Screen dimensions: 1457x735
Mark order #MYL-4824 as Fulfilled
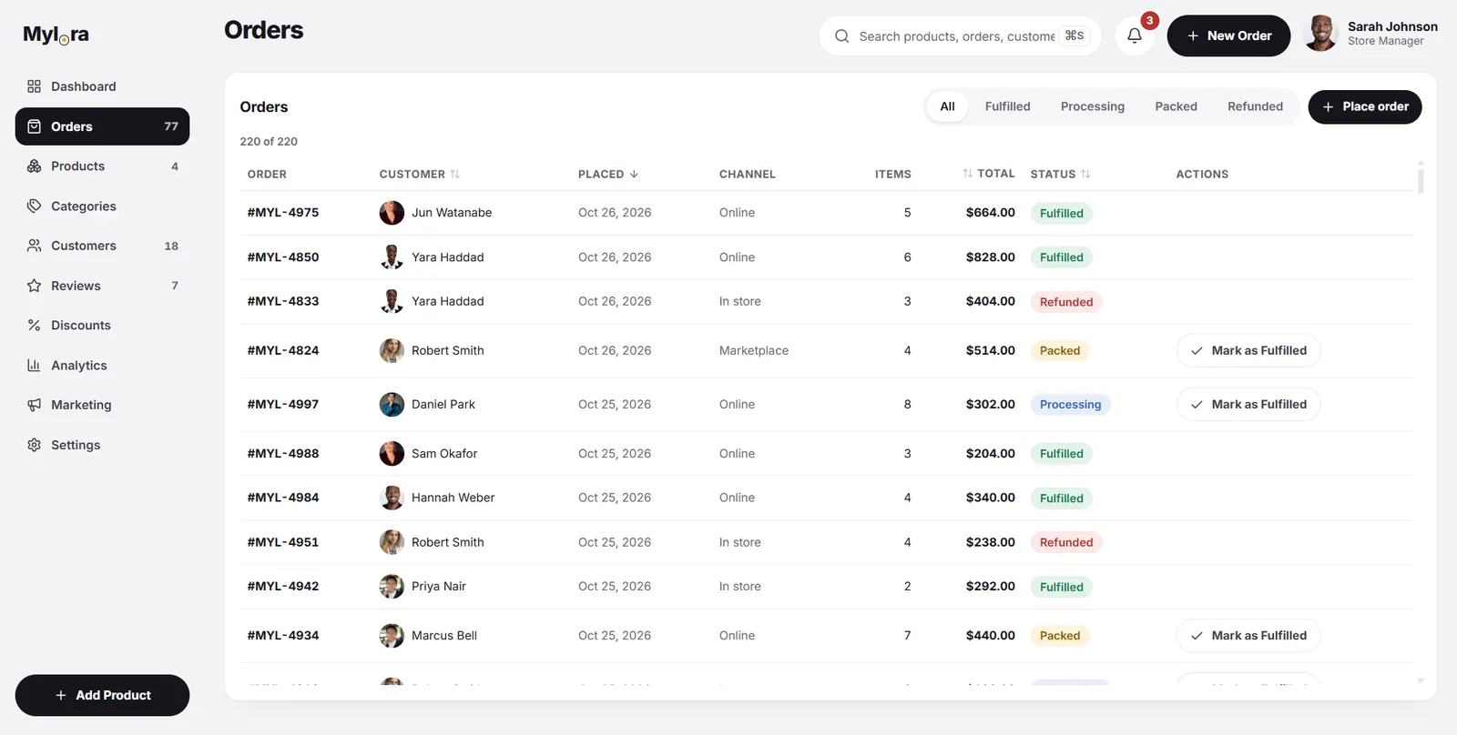pos(1248,350)
